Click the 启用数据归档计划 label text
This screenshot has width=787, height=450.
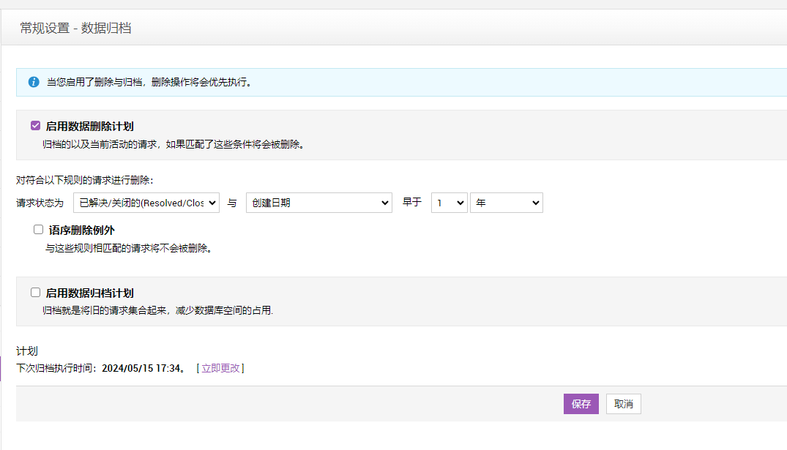point(89,293)
